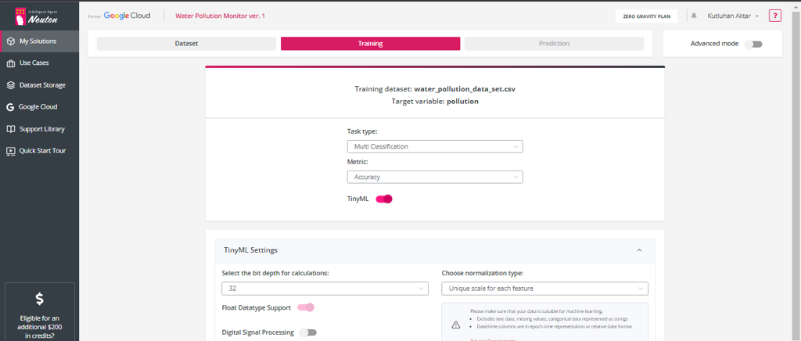Switch to the Prediction tab
Screen dimensions: 801x341
(x=554, y=44)
